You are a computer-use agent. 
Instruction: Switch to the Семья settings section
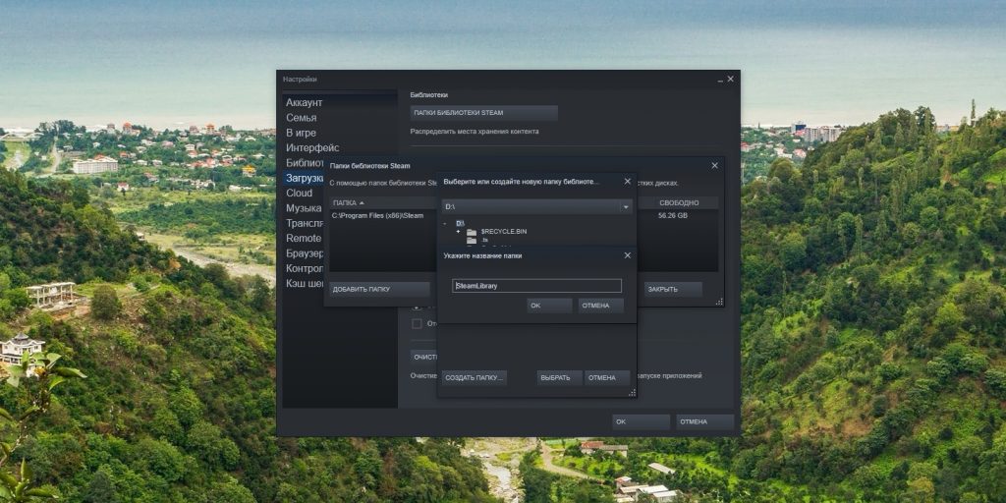(301, 118)
